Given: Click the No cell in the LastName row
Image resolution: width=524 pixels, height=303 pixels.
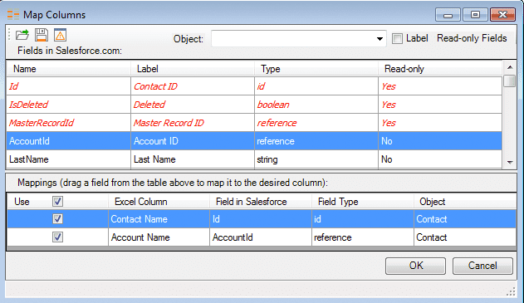Looking at the screenshot, I should coord(440,159).
